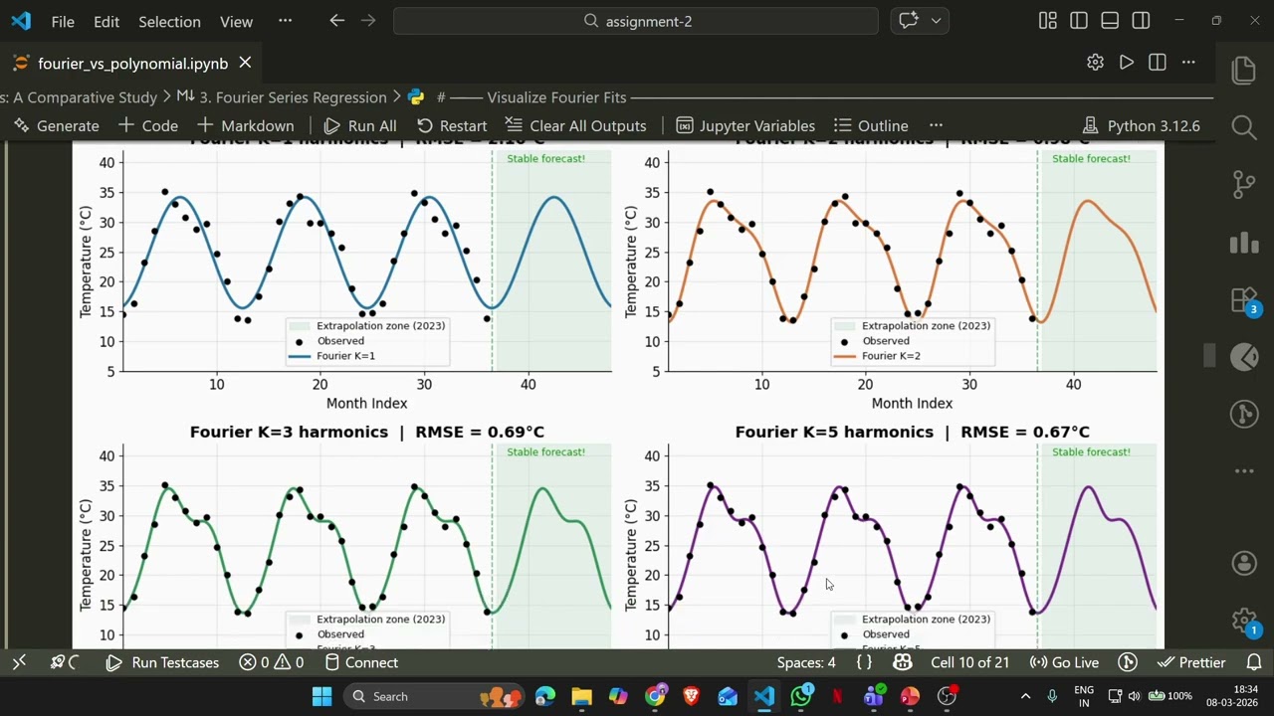Click Generate in notebook toolbar
The width and height of the screenshot is (1274, 716).
click(56, 125)
